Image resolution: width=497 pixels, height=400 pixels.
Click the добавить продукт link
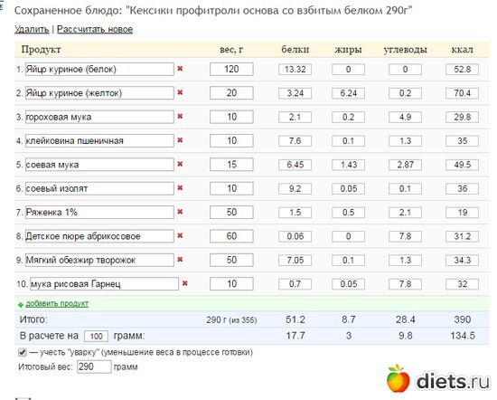(57, 303)
